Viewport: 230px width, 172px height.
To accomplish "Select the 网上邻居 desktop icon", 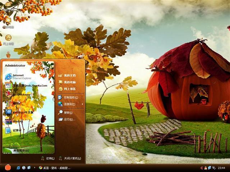I will click(8, 40).
